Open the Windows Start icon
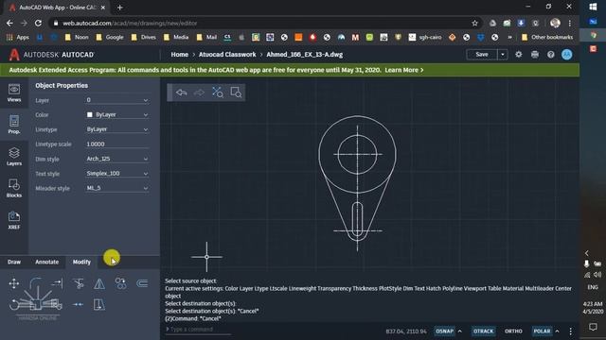The image size is (606, 340). pos(593,7)
